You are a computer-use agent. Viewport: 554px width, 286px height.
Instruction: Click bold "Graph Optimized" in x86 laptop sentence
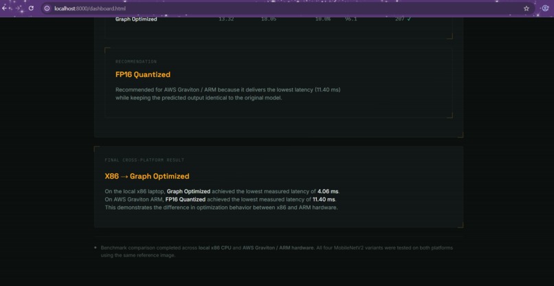coord(188,192)
